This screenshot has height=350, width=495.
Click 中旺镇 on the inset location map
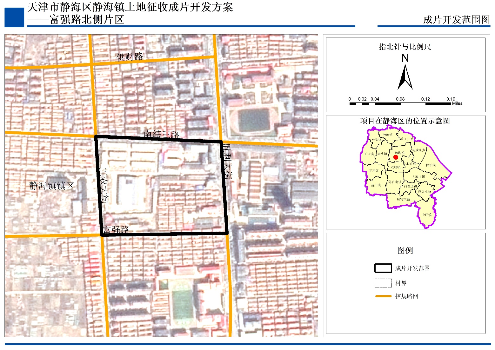click(x=426, y=215)
